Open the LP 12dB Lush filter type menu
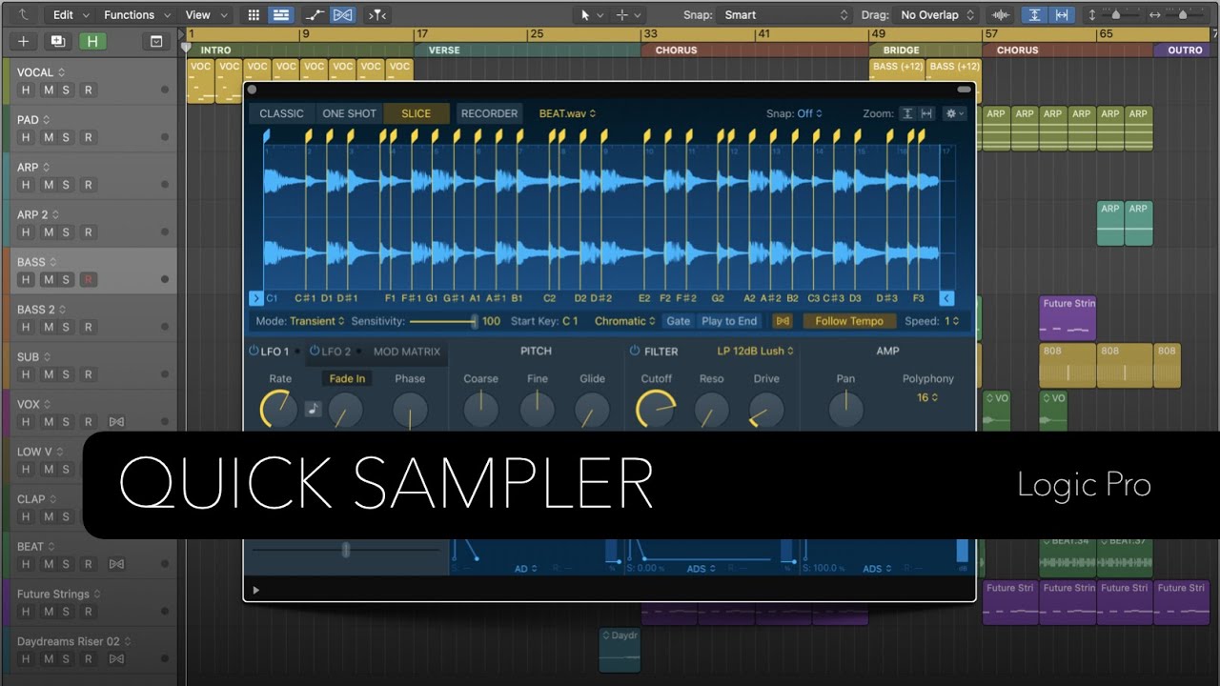Viewport: 1220px width, 686px height. (x=756, y=351)
